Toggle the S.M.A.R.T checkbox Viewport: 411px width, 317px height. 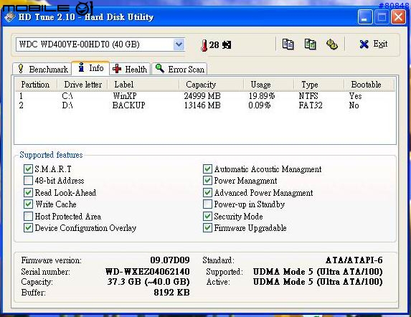[x=28, y=169]
